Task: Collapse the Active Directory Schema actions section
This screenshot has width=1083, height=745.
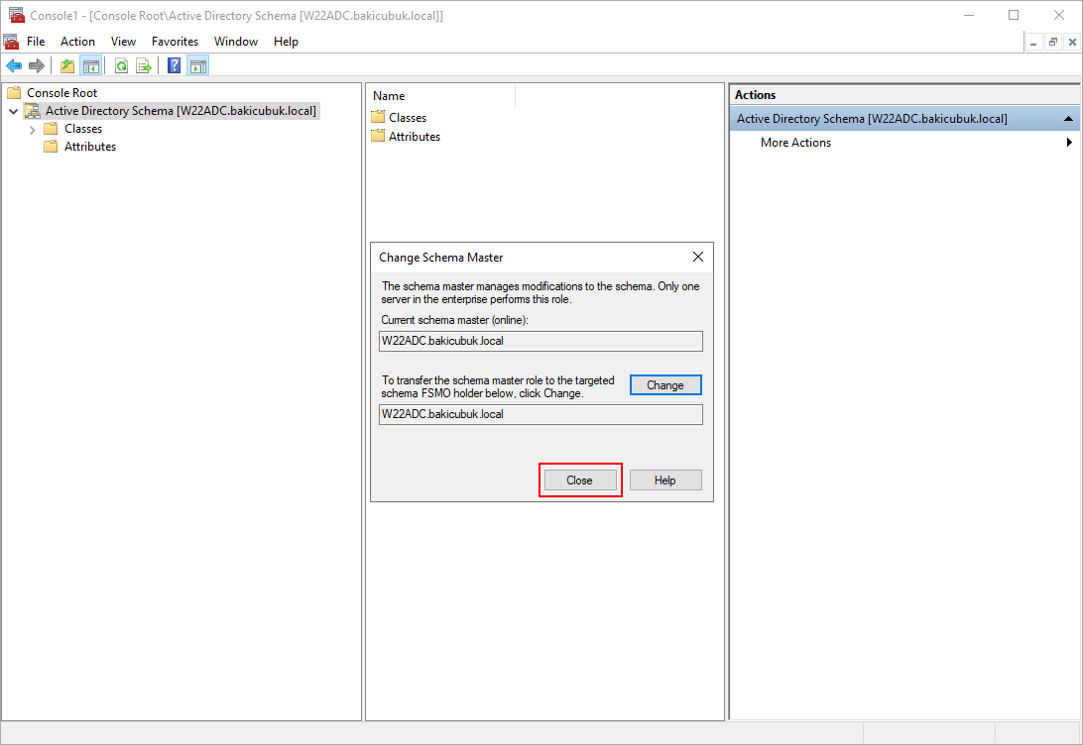Action: [1068, 119]
